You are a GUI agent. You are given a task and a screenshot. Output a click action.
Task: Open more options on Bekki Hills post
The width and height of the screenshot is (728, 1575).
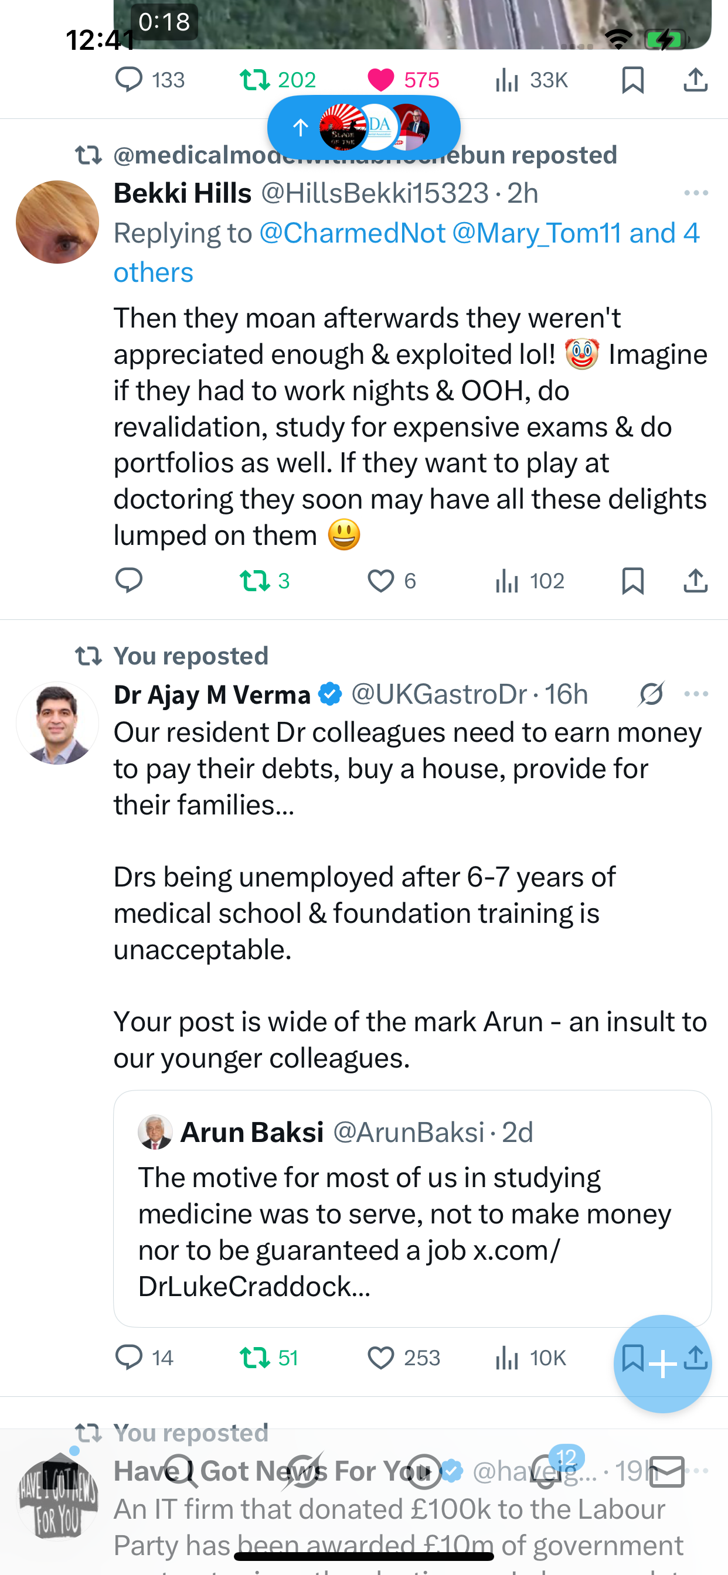pyautogui.click(x=696, y=193)
